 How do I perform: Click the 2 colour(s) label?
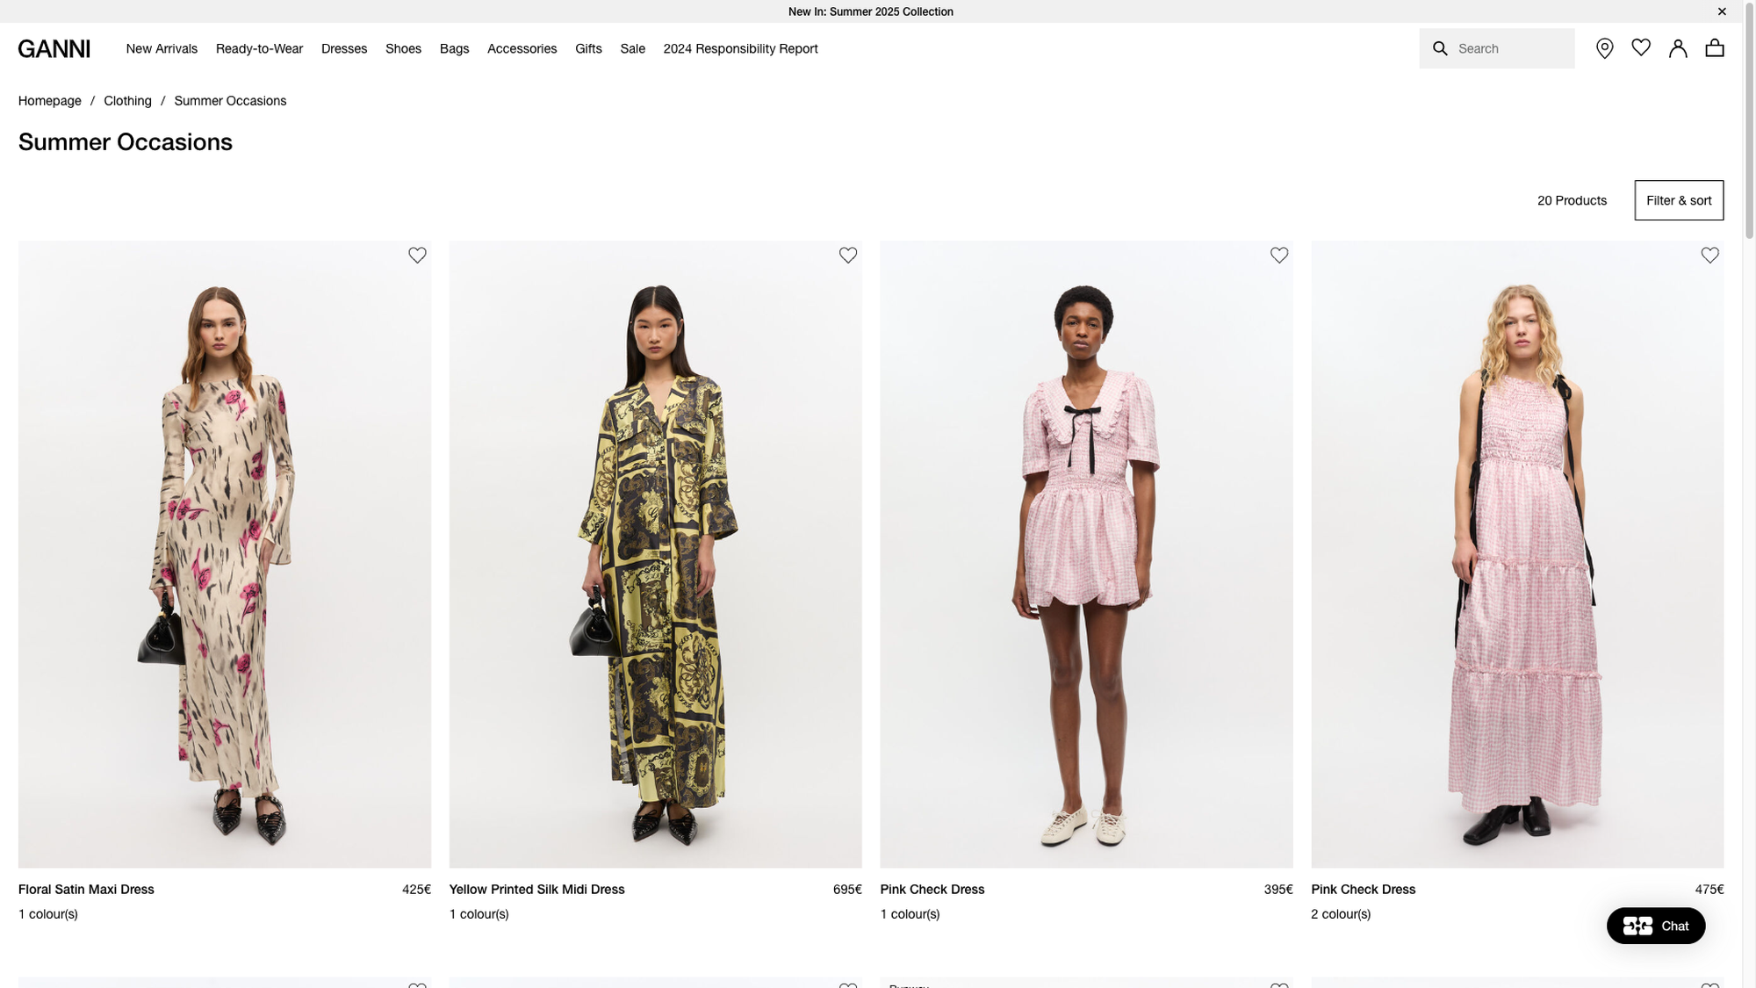pyautogui.click(x=1341, y=913)
